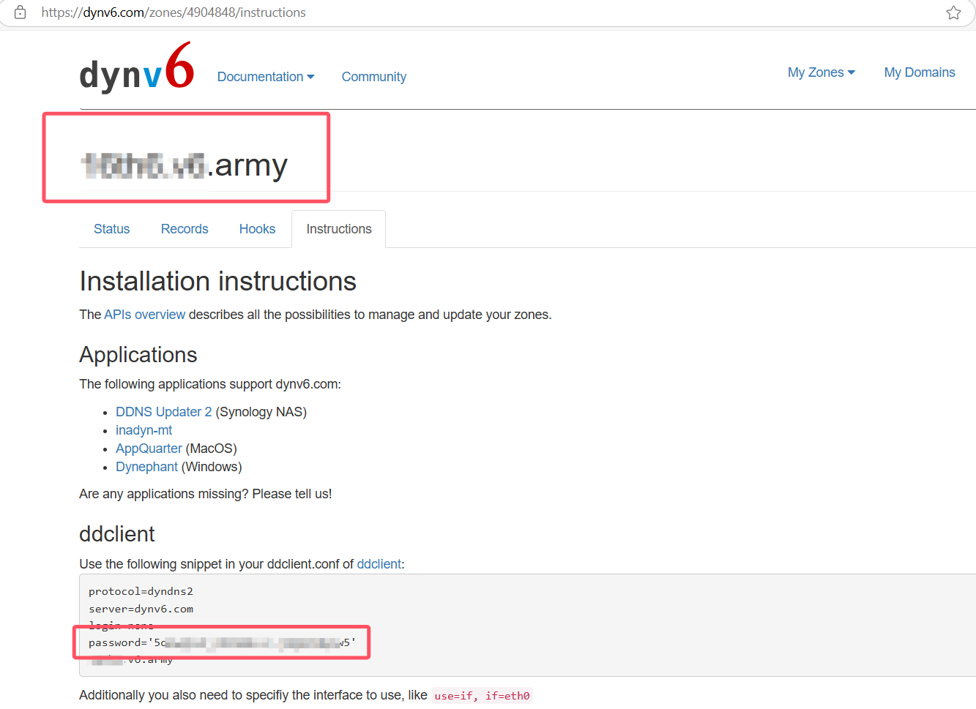The width and height of the screenshot is (976, 709).
Task: Click the bookmark star icon
Action: coord(953,12)
